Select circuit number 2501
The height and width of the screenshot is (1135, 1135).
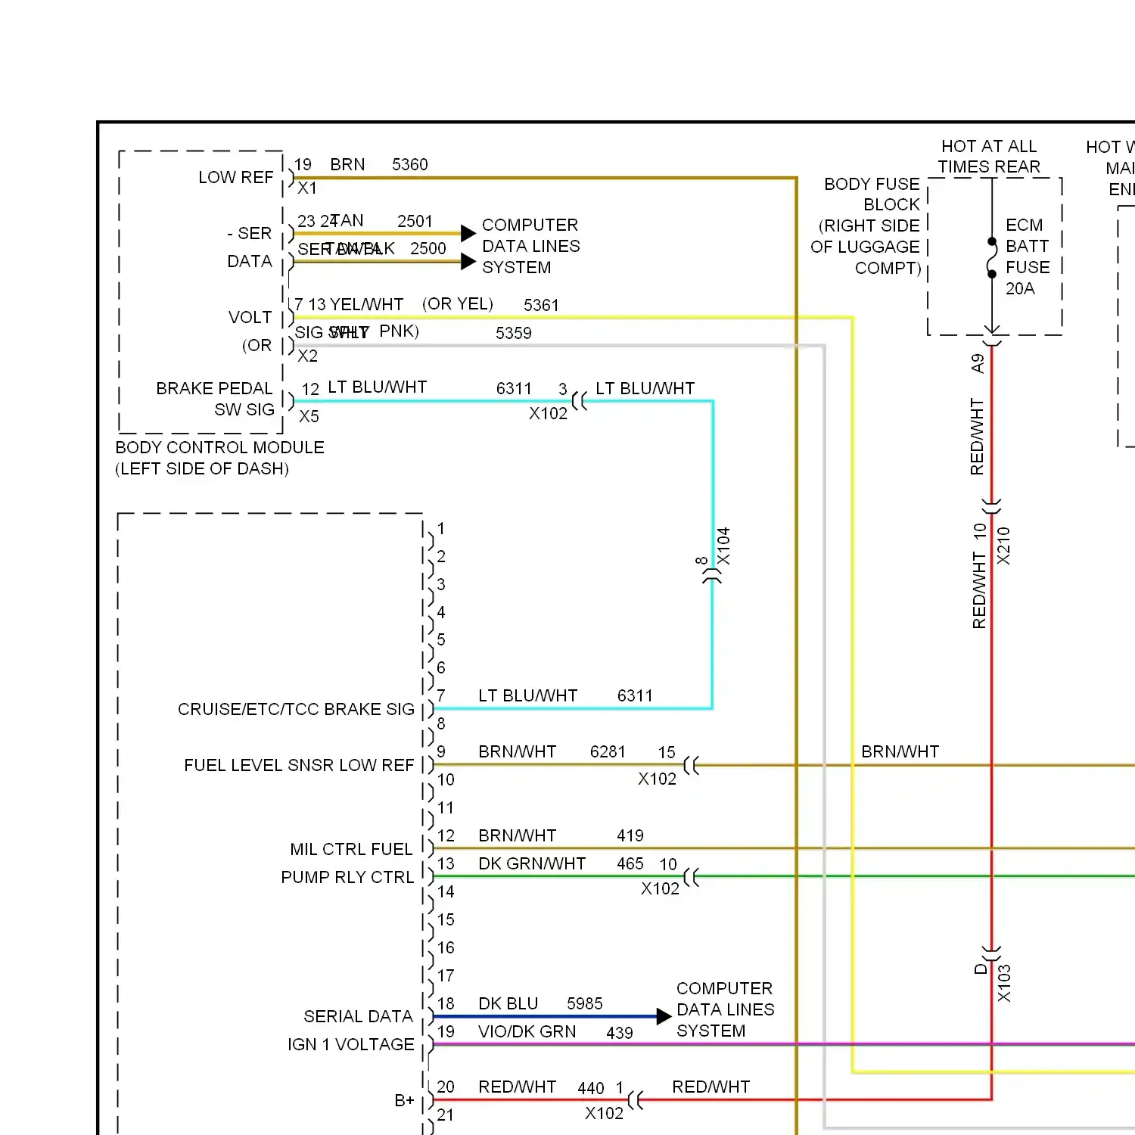coord(415,221)
